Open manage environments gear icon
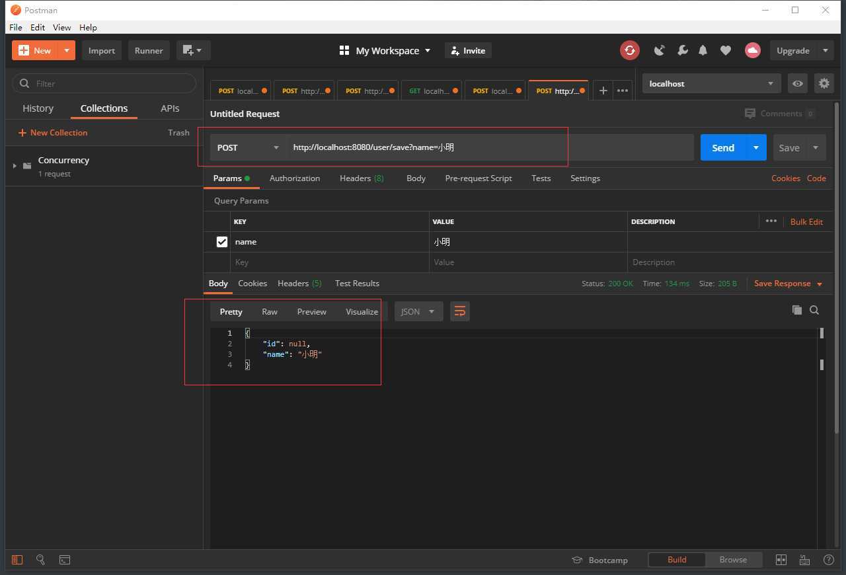846x575 pixels. pyautogui.click(x=824, y=83)
